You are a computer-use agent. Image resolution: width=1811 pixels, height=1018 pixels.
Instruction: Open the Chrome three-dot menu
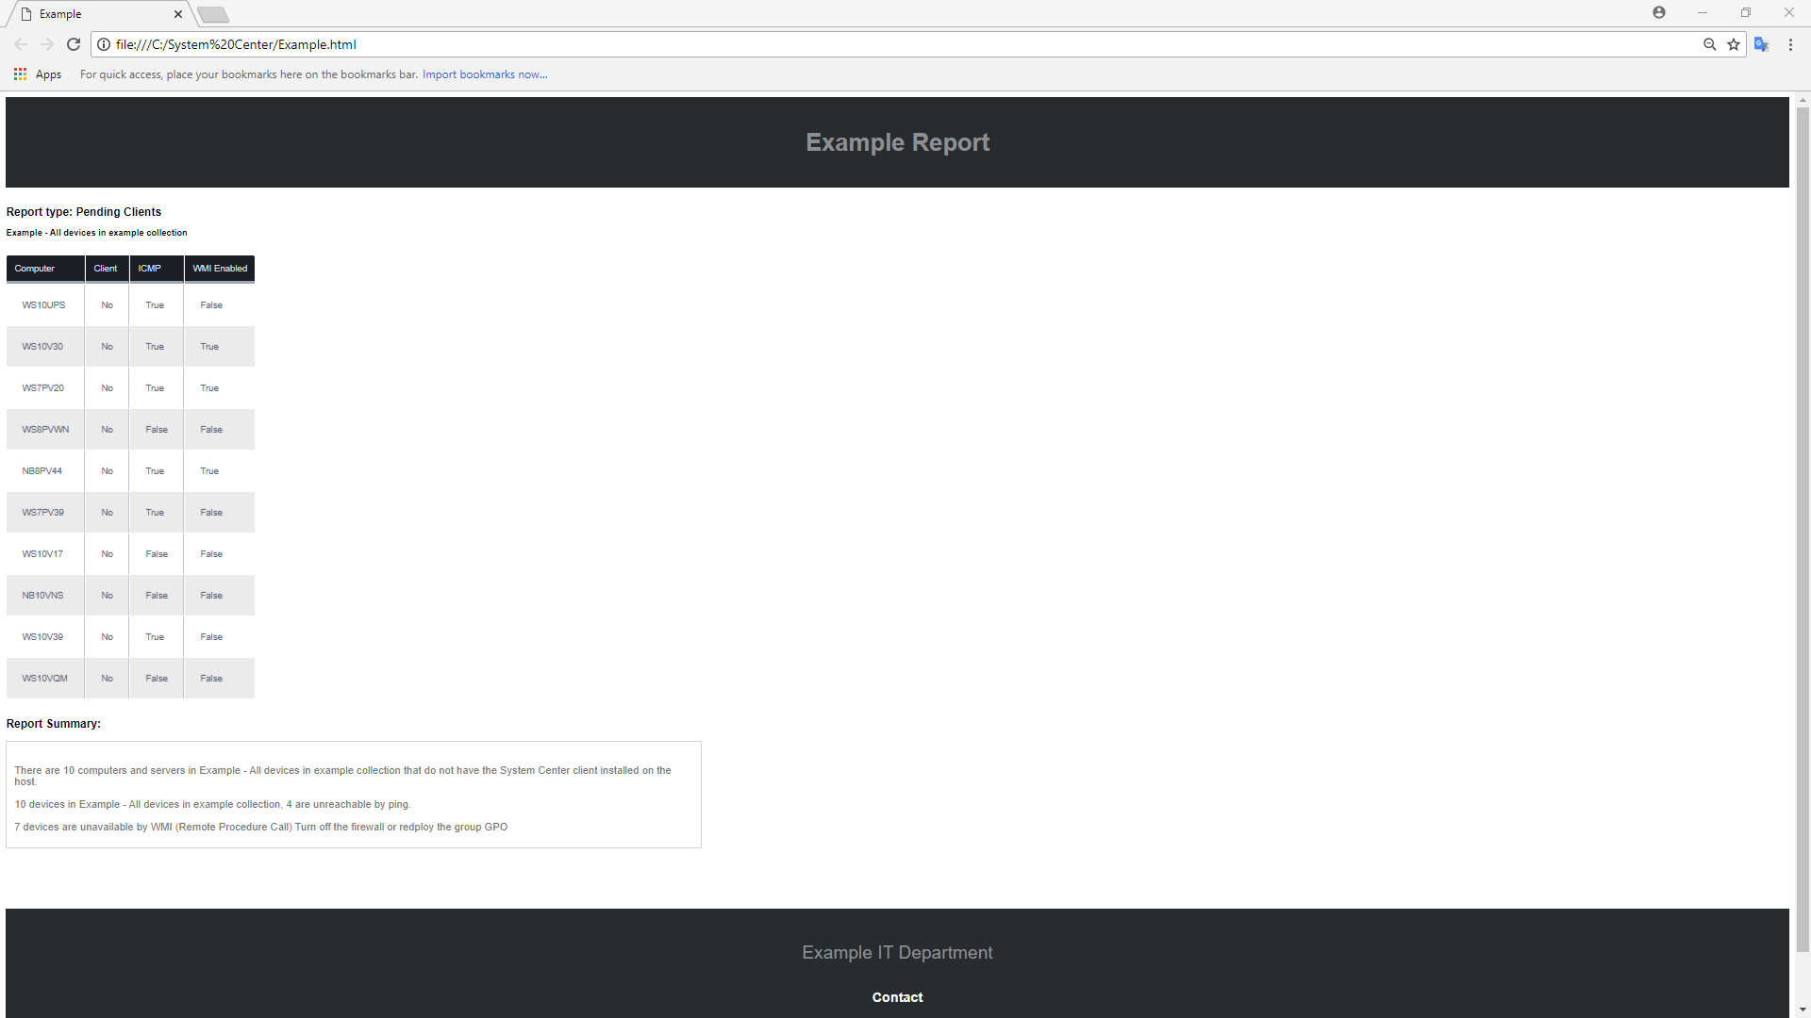[x=1790, y=44]
